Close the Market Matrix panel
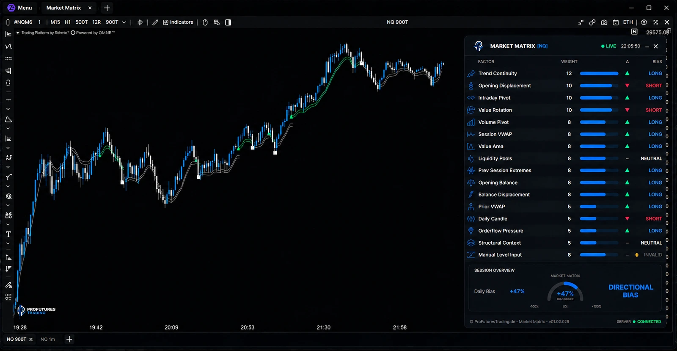Image resolution: width=677 pixels, height=351 pixels. pos(656,46)
